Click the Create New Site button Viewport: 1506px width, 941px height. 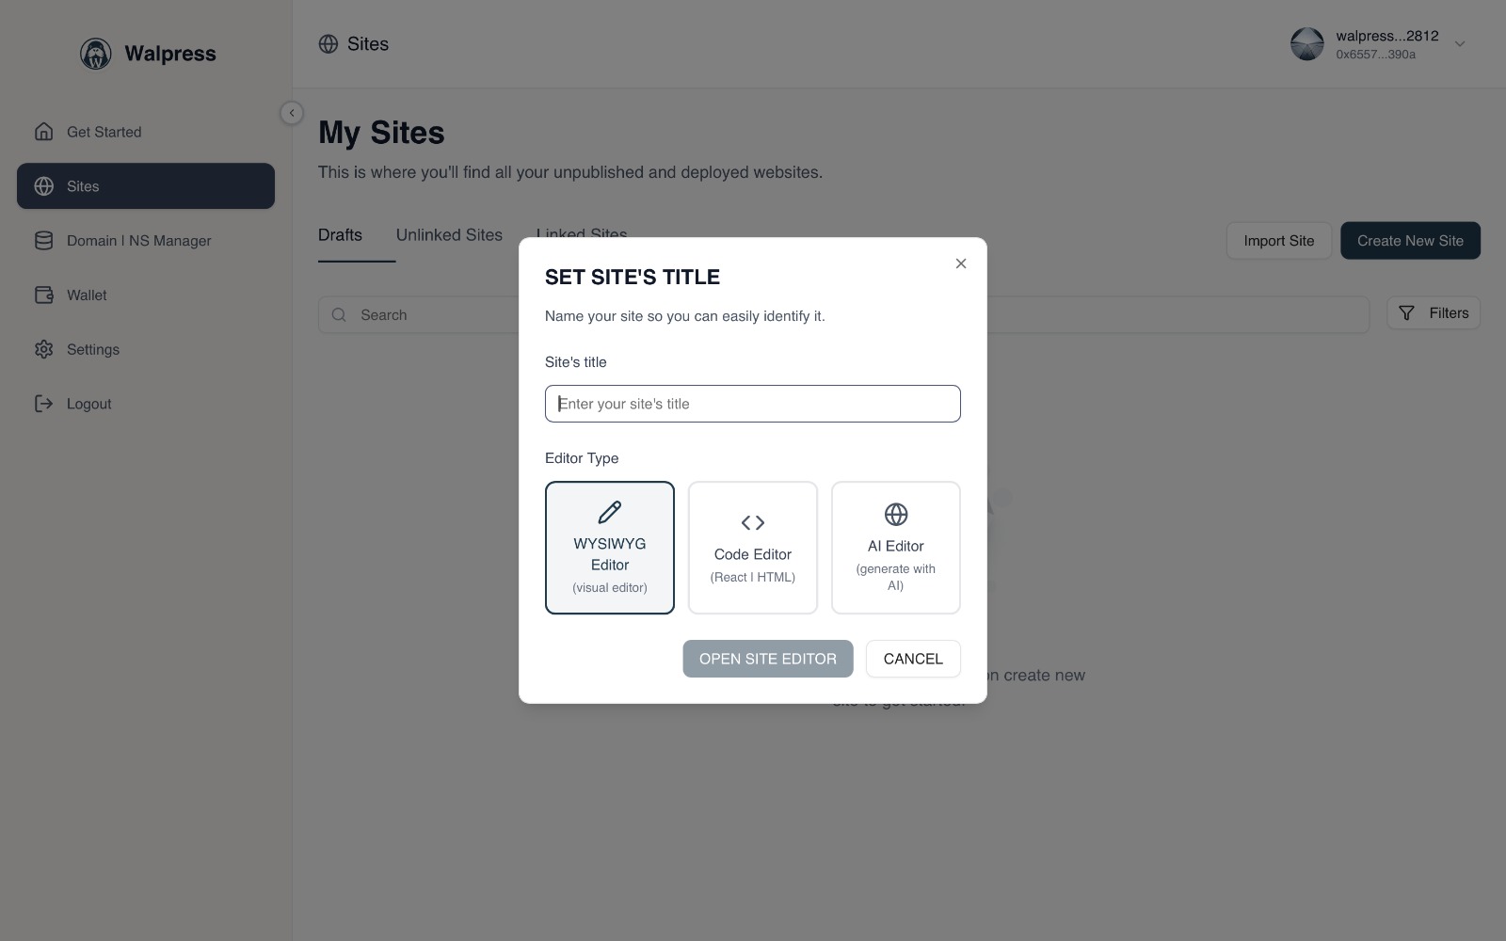coord(1410,240)
